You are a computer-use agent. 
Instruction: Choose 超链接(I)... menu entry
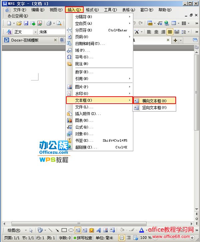click(x=99, y=147)
